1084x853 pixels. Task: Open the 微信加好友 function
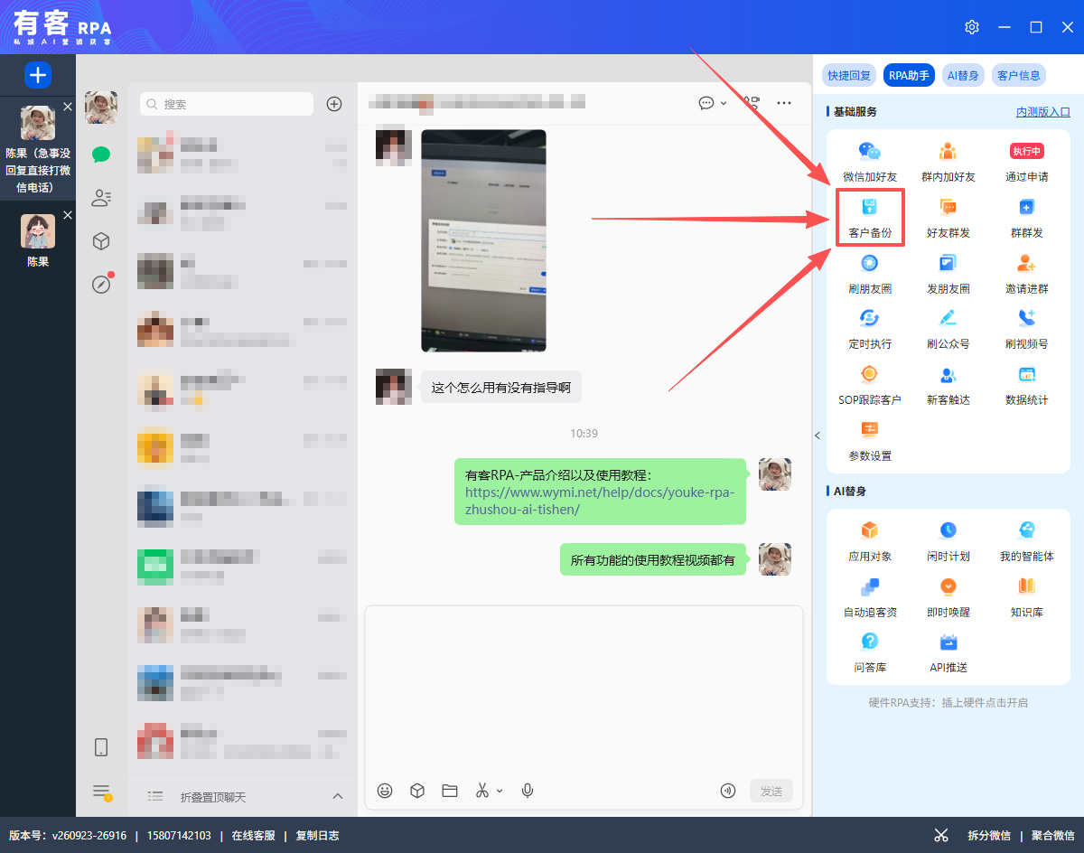click(x=870, y=163)
